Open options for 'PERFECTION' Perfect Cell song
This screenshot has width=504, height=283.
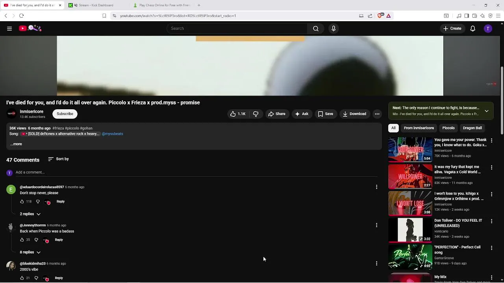[491, 248]
